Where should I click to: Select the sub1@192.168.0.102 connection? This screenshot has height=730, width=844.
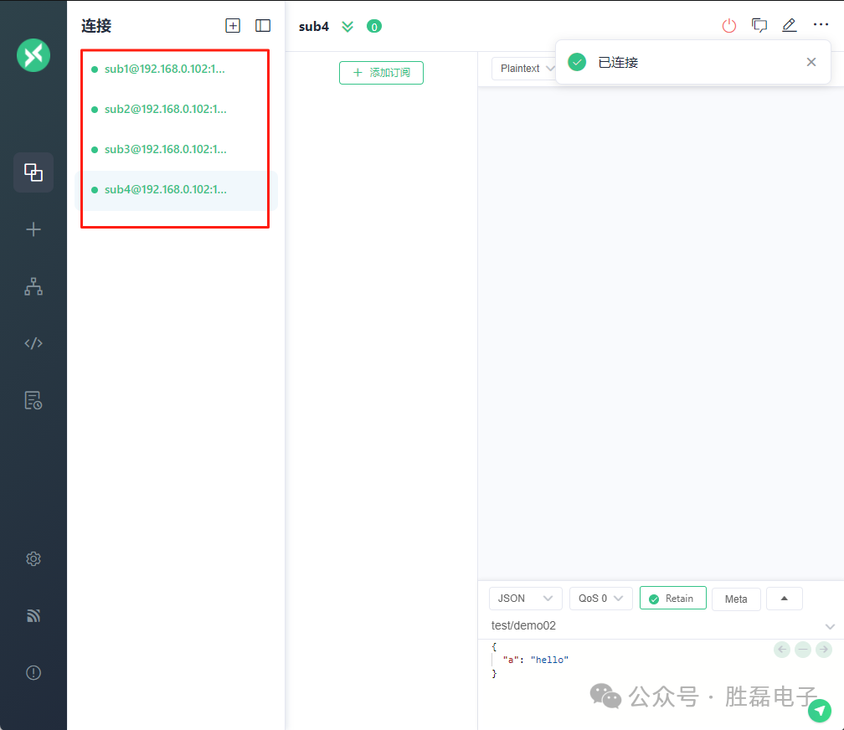pyautogui.click(x=176, y=69)
